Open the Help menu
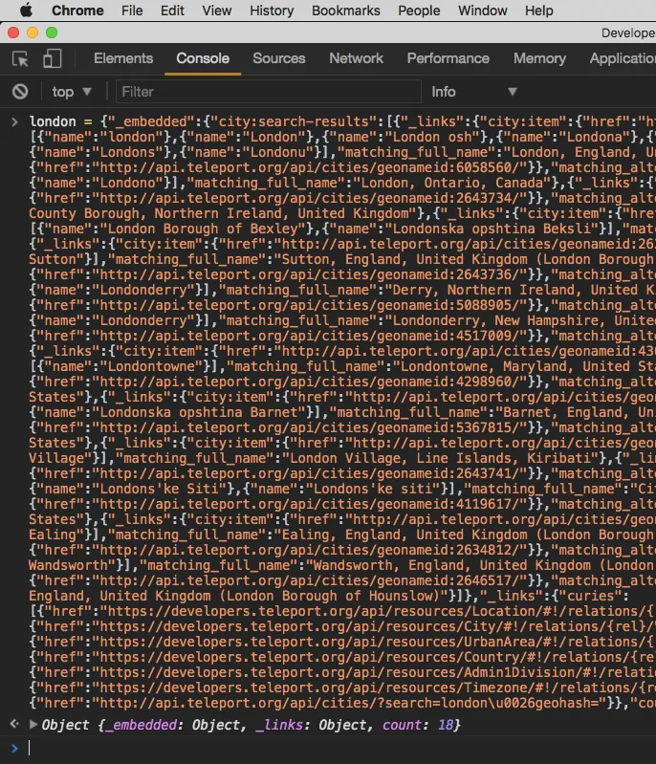The height and width of the screenshot is (764, 656). pyautogui.click(x=539, y=11)
